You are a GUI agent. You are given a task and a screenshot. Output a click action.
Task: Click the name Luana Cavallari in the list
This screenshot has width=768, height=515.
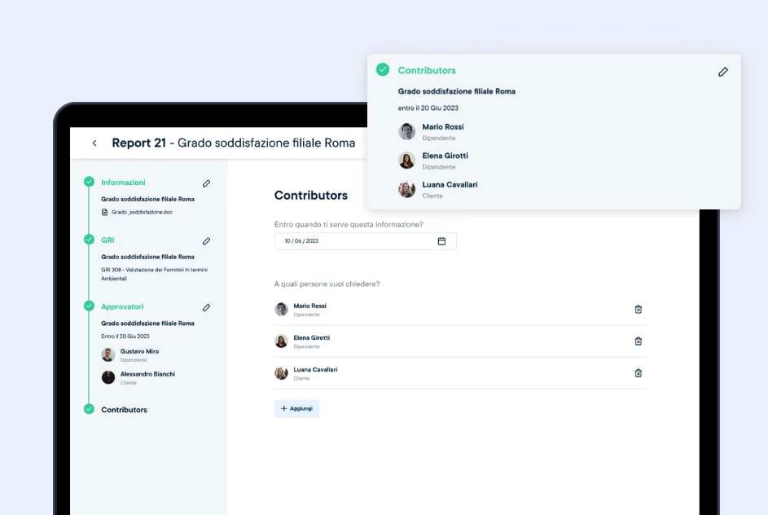pos(315,369)
